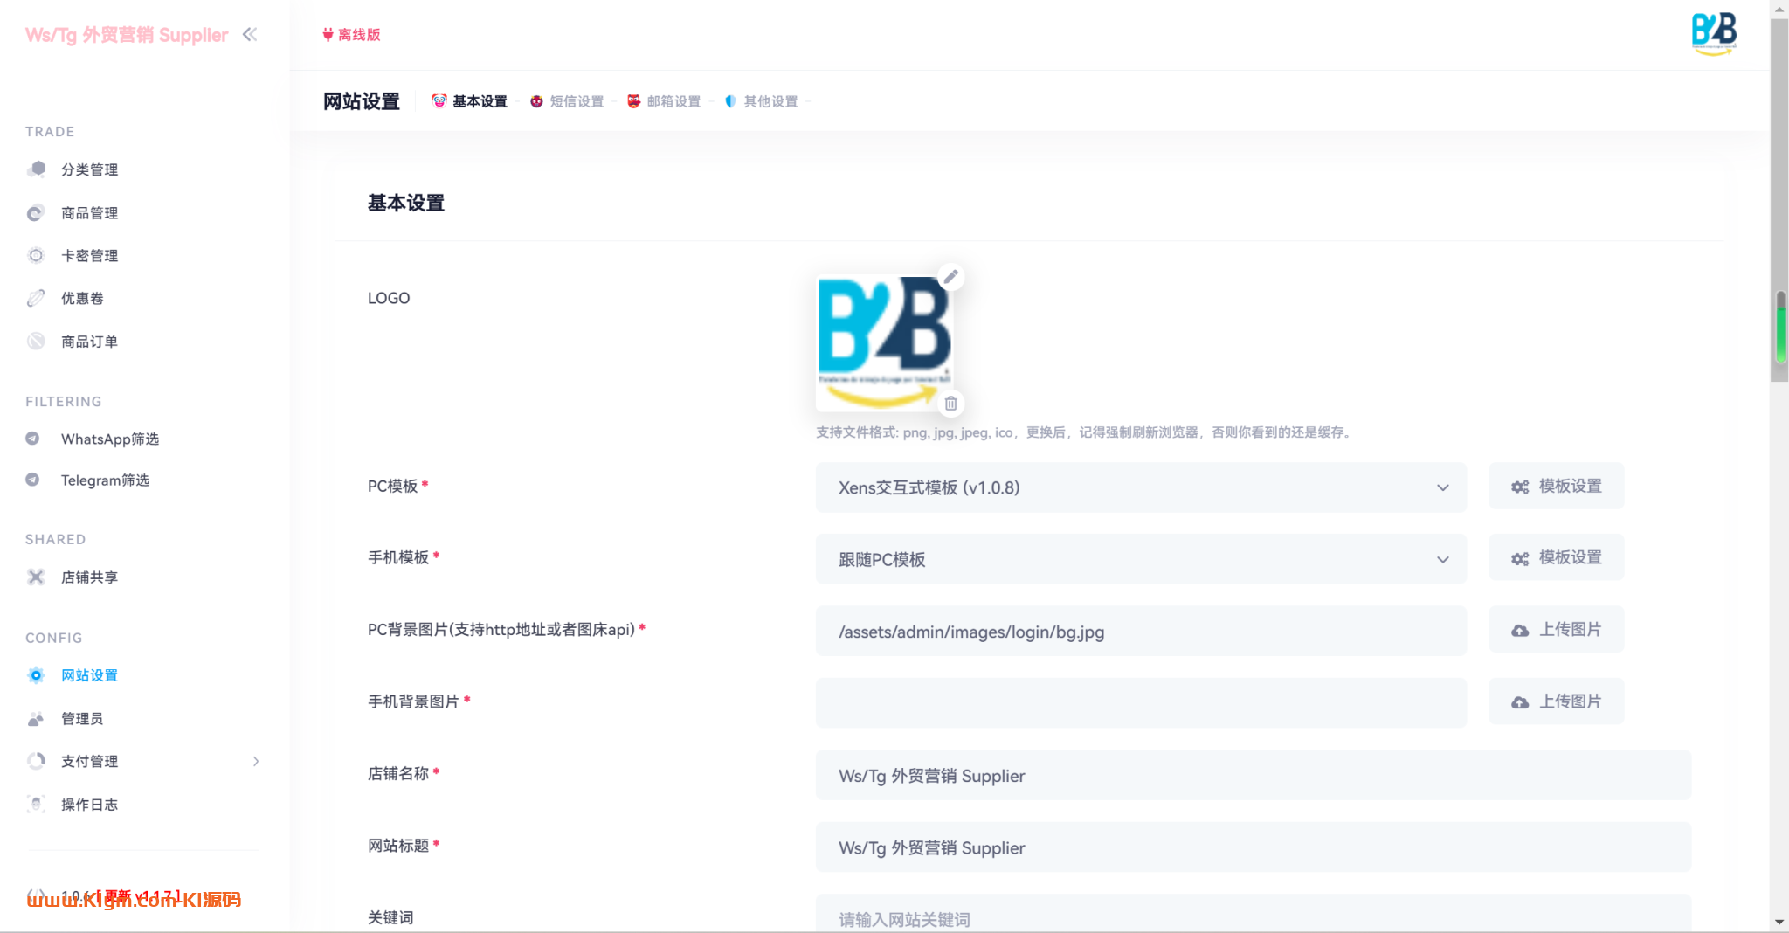Click the 基本设置 tab icon

439,101
